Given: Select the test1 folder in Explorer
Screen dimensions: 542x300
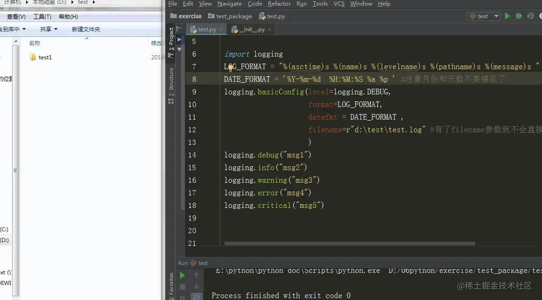Looking at the screenshot, I should (x=41, y=57).
